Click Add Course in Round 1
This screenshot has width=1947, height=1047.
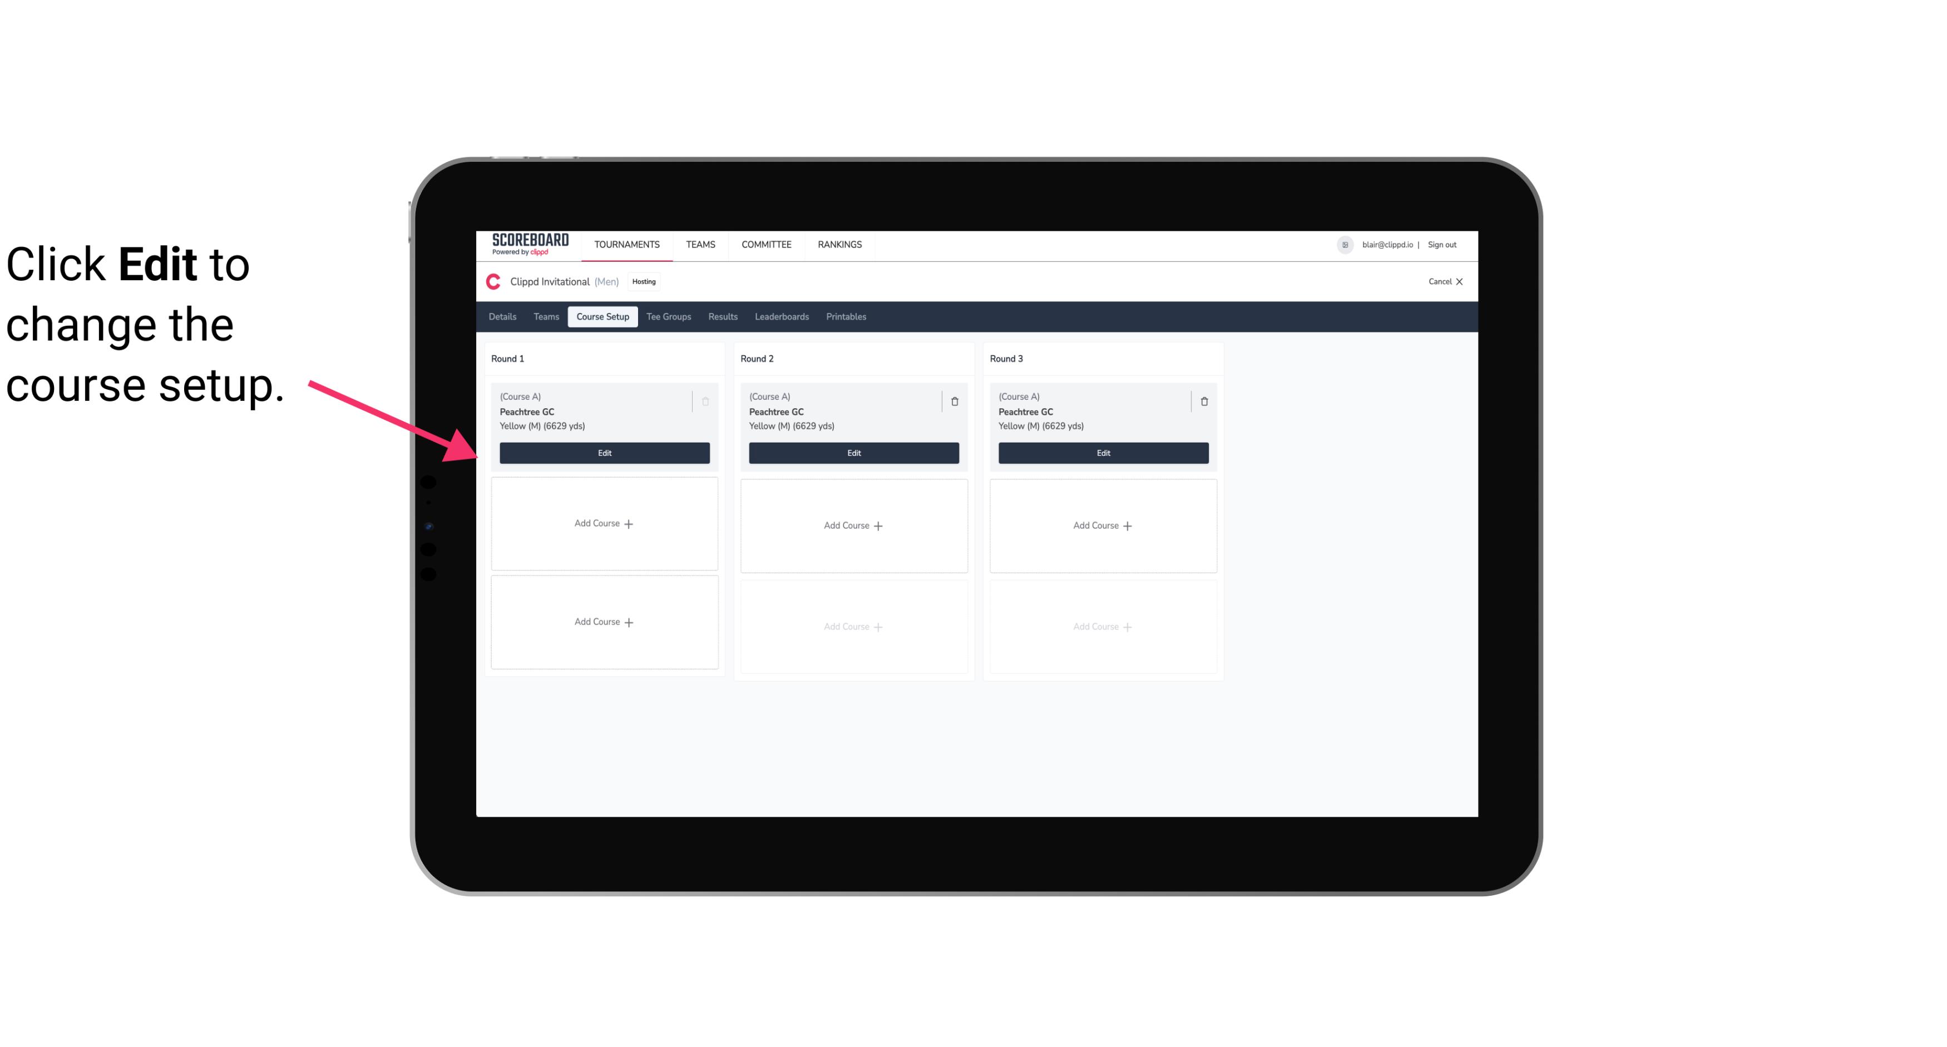click(x=604, y=524)
